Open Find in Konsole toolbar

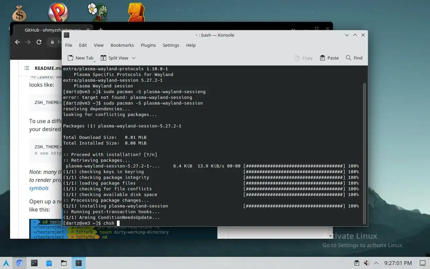(354, 58)
